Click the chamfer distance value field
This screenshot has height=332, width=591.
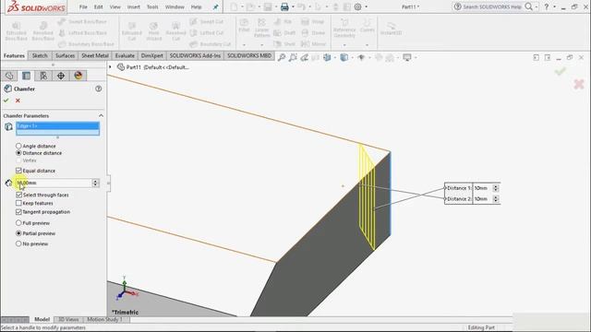pos(54,183)
